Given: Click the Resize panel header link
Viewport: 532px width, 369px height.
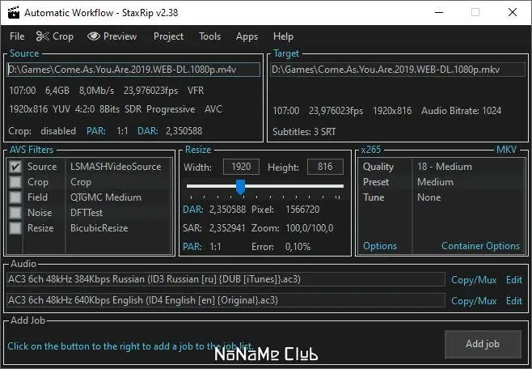Looking at the screenshot, I should [198, 150].
